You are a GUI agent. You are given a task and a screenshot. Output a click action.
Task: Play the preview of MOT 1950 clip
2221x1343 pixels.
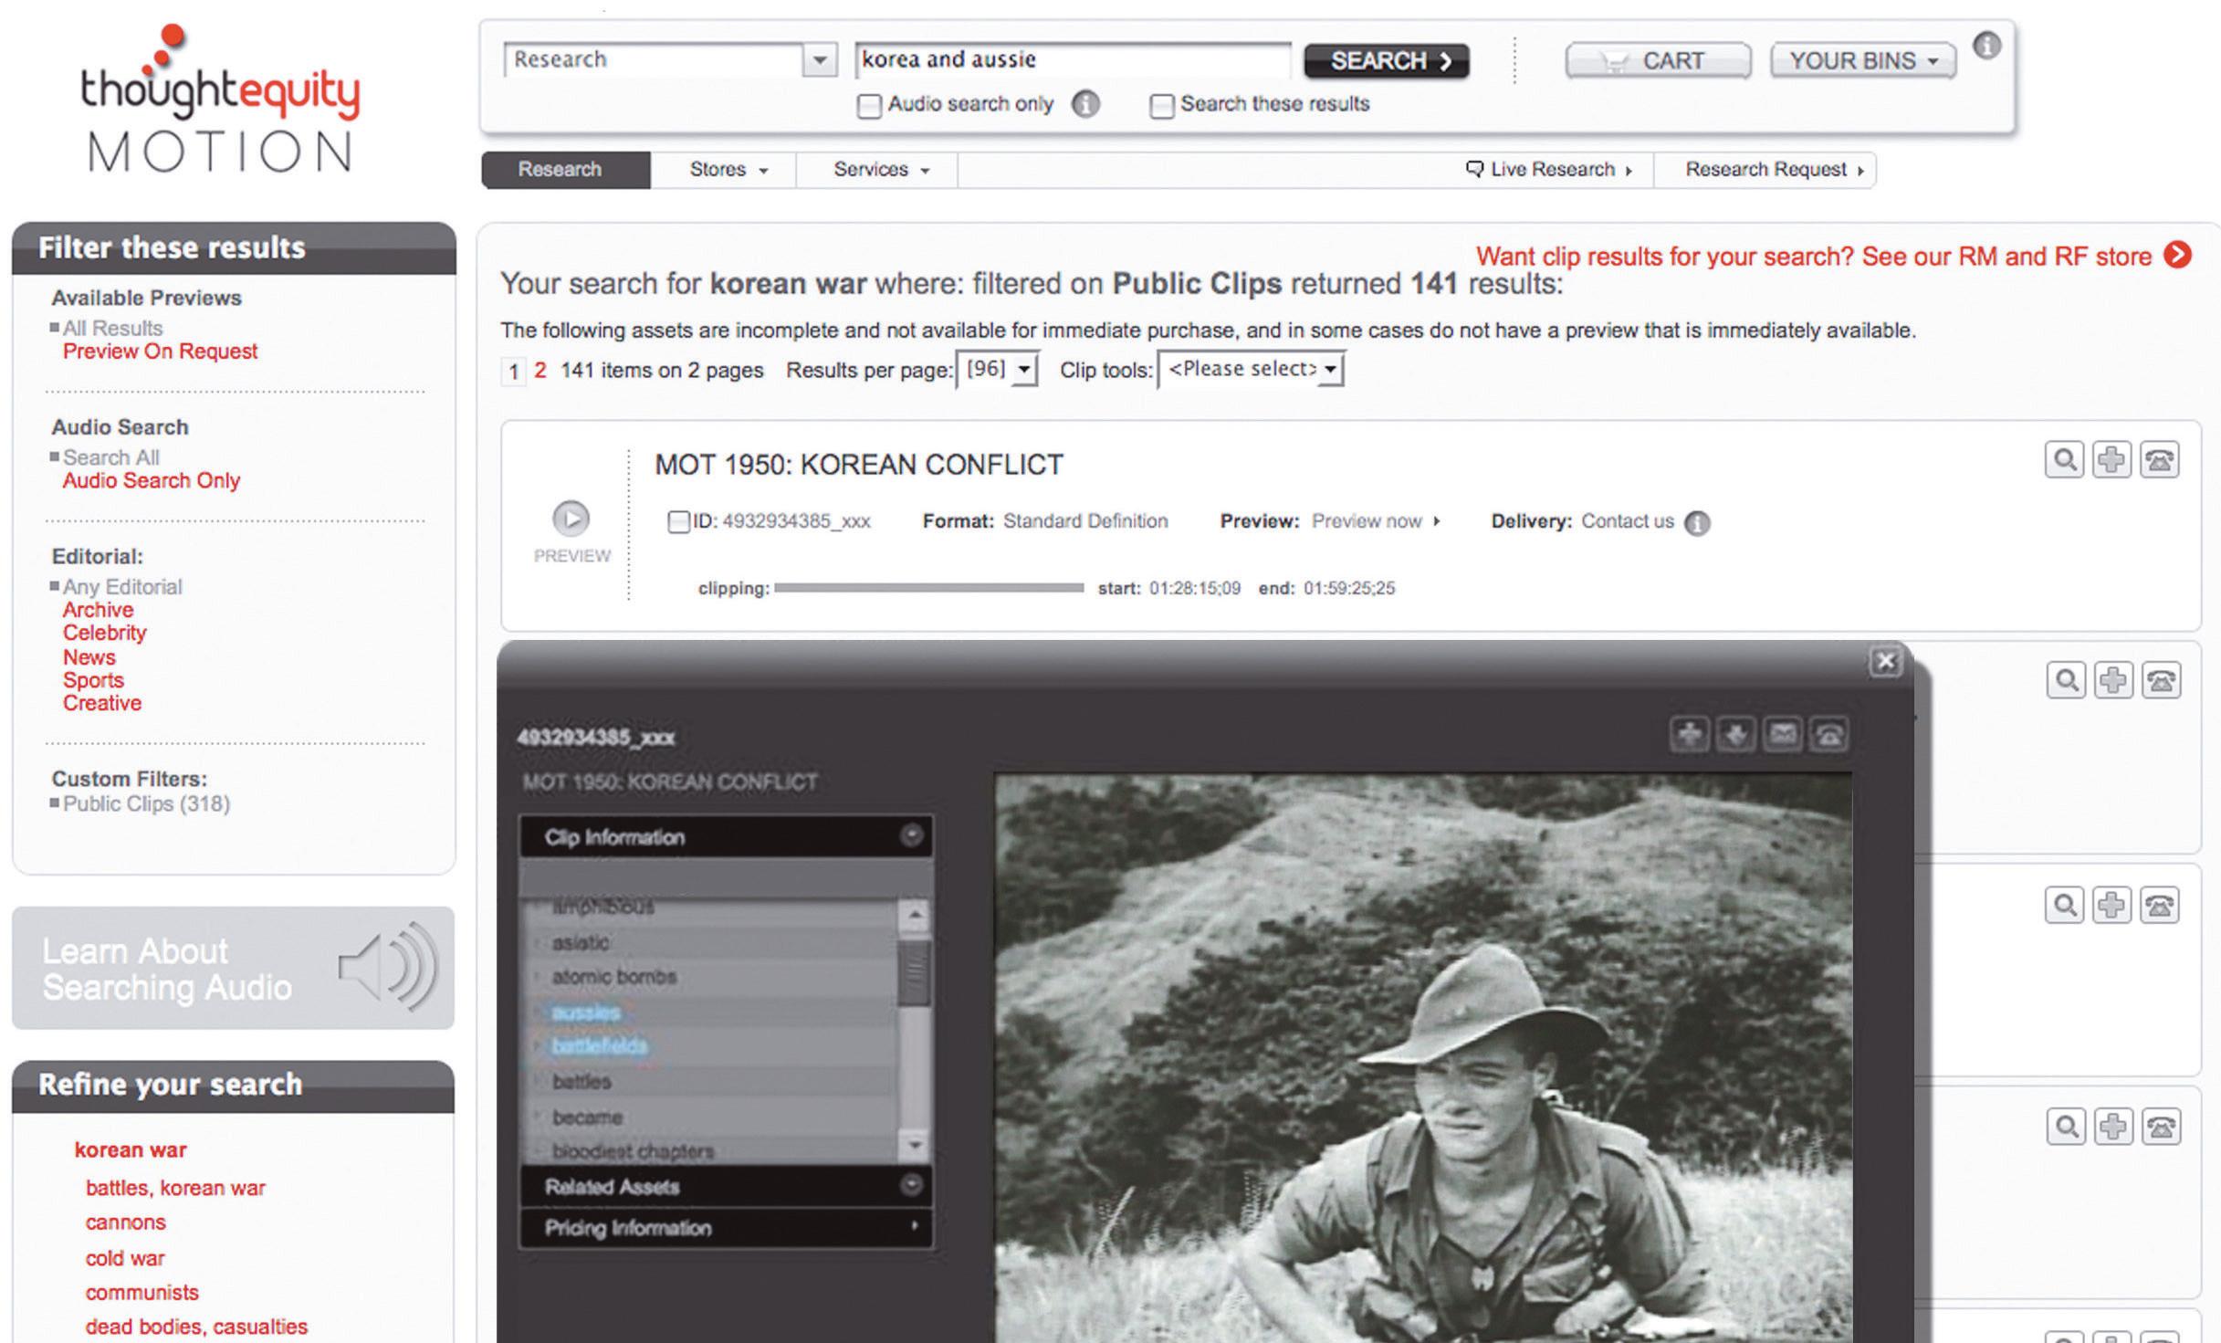click(571, 519)
